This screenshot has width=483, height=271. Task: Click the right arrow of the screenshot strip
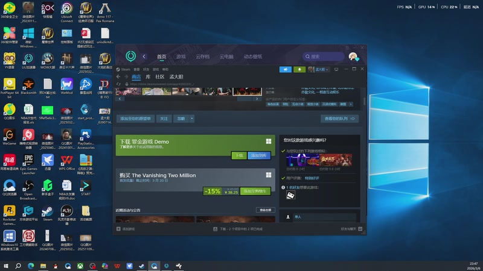(257, 99)
